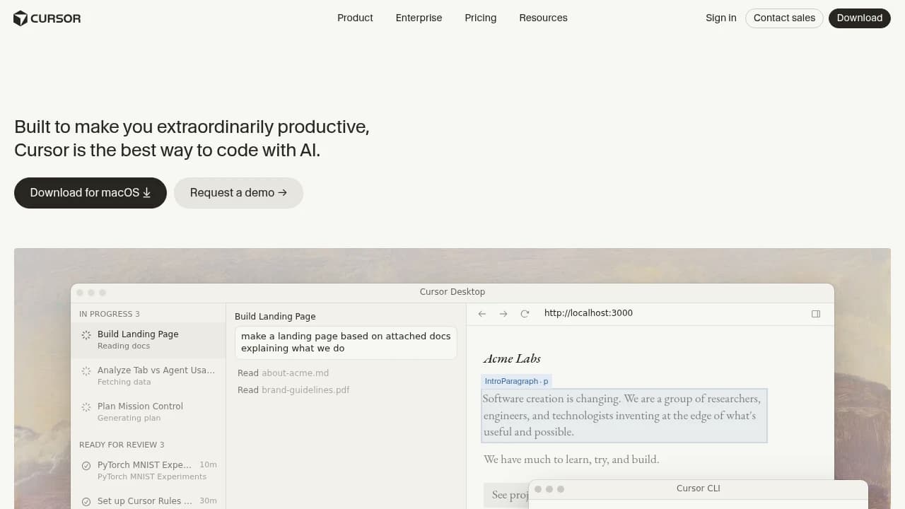Click Download for macOS button
This screenshot has width=905, height=509.
(x=90, y=193)
